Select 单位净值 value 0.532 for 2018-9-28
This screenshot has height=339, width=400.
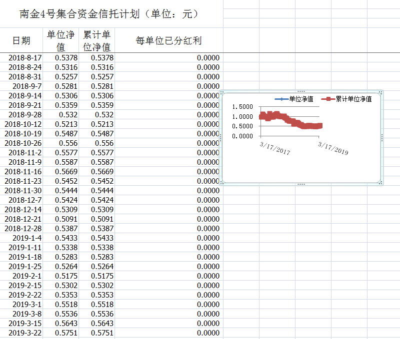pyautogui.click(x=60, y=115)
